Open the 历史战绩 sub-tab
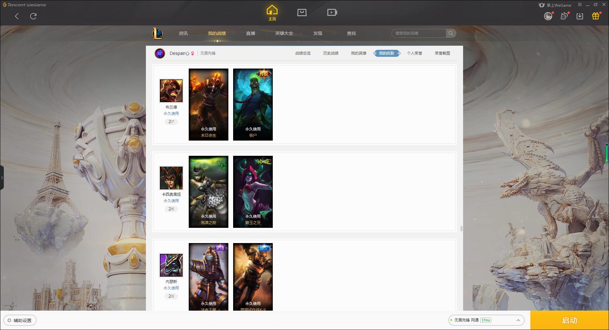Viewport: 609px width, 330px height. 331,53
